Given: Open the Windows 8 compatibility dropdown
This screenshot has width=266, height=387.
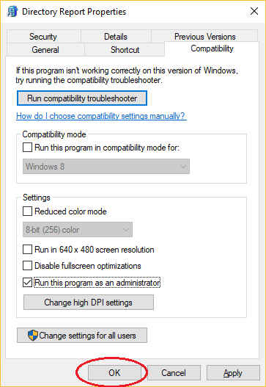Looking at the screenshot, I should (x=106, y=167).
